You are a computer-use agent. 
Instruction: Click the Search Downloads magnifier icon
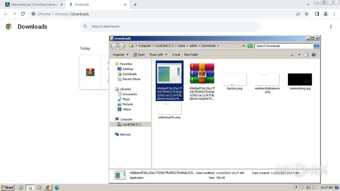coord(316,46)
